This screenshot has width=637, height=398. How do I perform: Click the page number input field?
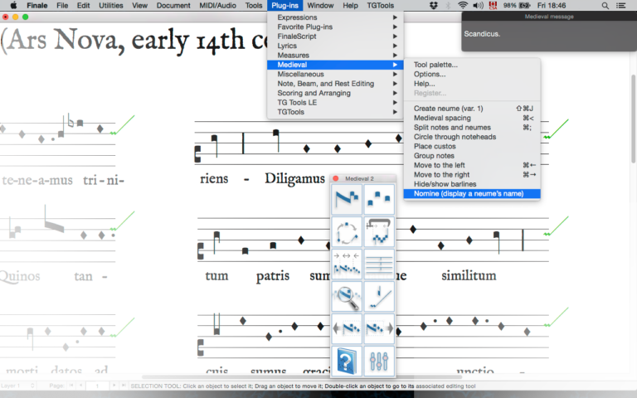(97, 386)
